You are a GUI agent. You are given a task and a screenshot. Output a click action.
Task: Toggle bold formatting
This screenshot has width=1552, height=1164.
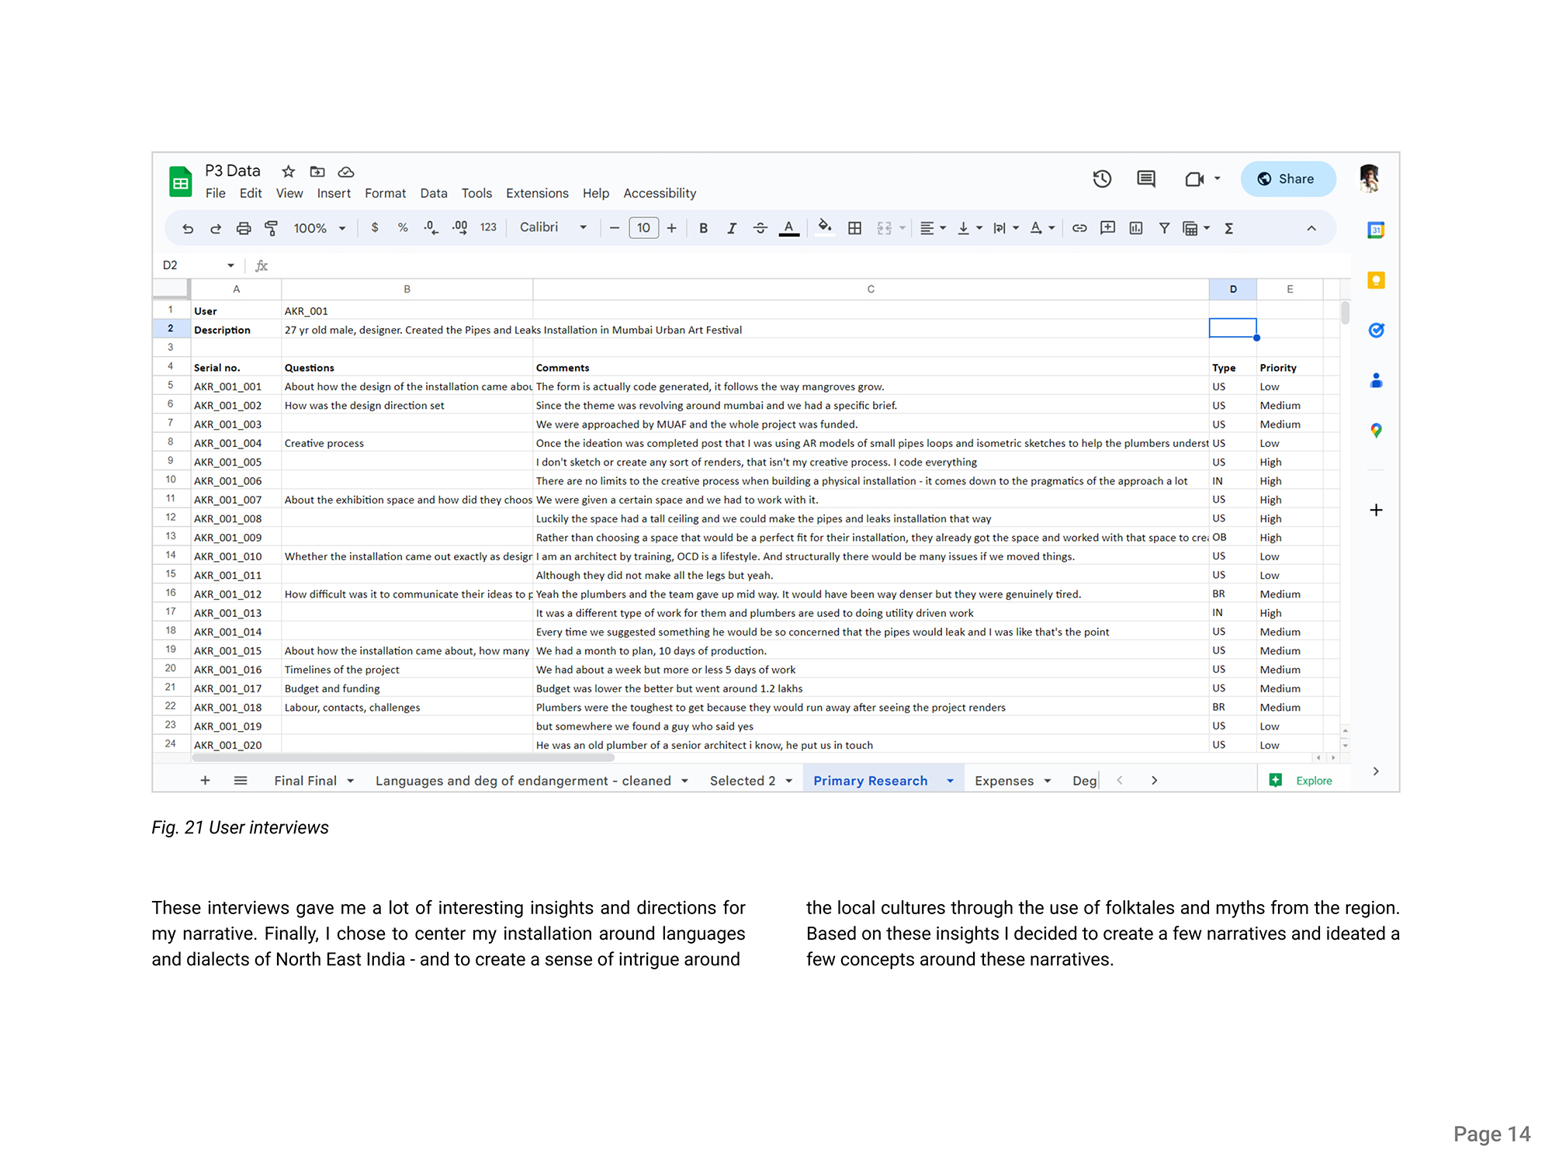[703, 228]
